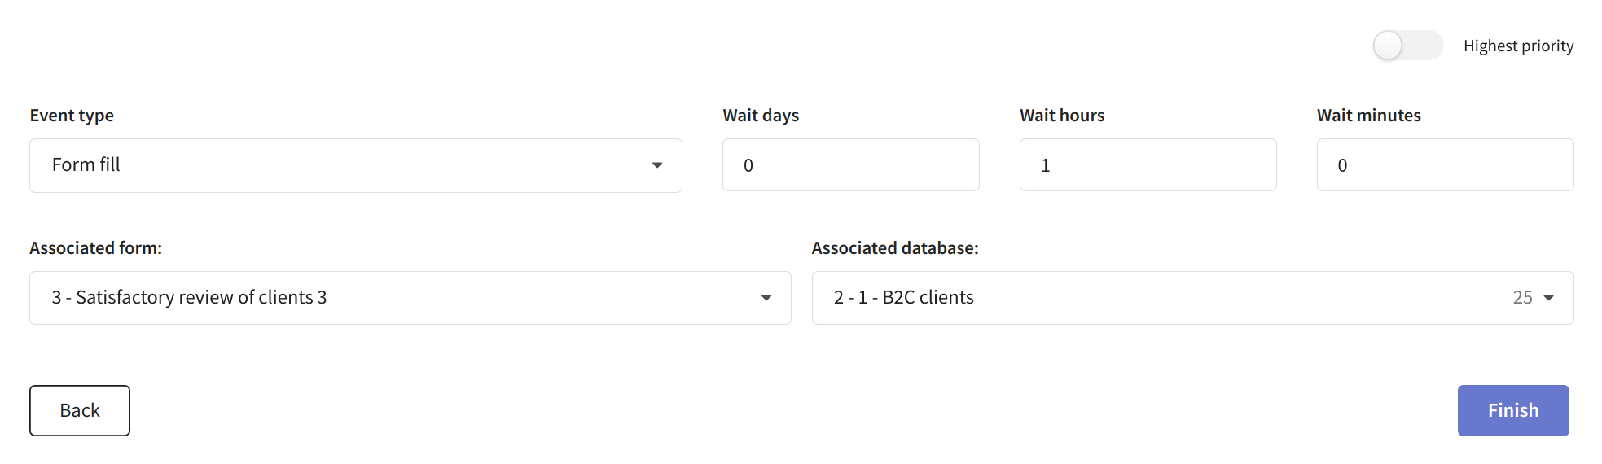1602x464 pixels.
Task: Click the Event type field label
Action: pos(72,116)
